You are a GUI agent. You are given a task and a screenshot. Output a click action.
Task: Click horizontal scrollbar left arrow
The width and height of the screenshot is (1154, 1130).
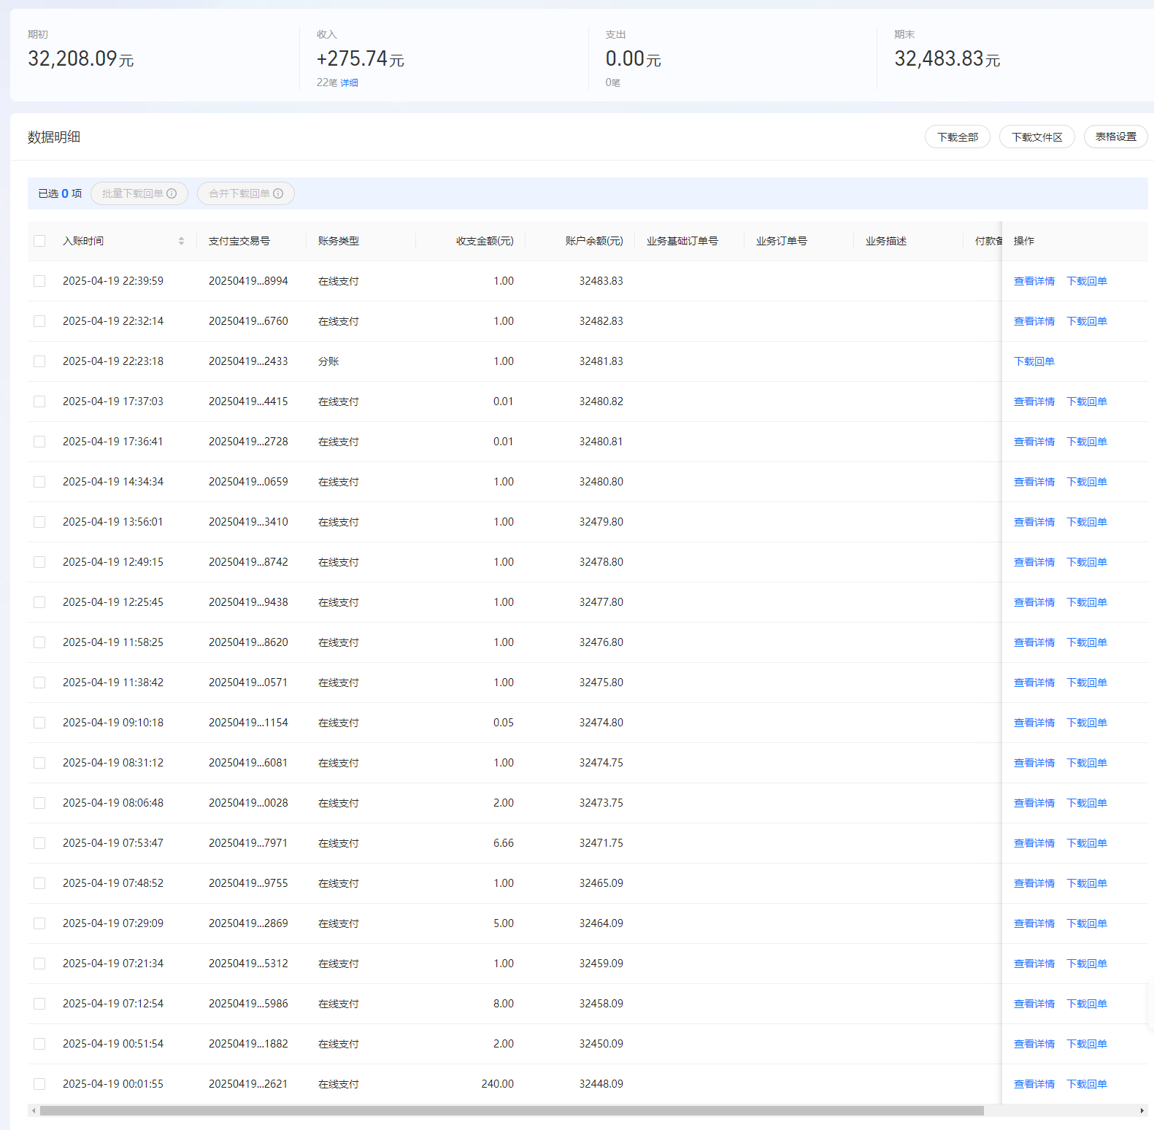pos(33,1110)
